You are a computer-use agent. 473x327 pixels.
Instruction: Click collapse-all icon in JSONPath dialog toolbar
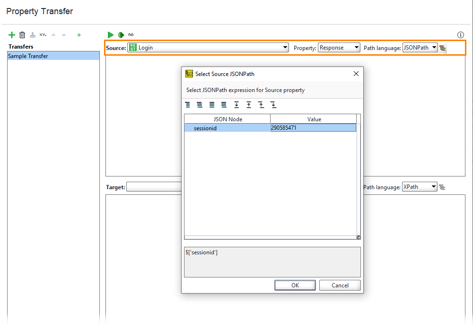pos(199,105)
